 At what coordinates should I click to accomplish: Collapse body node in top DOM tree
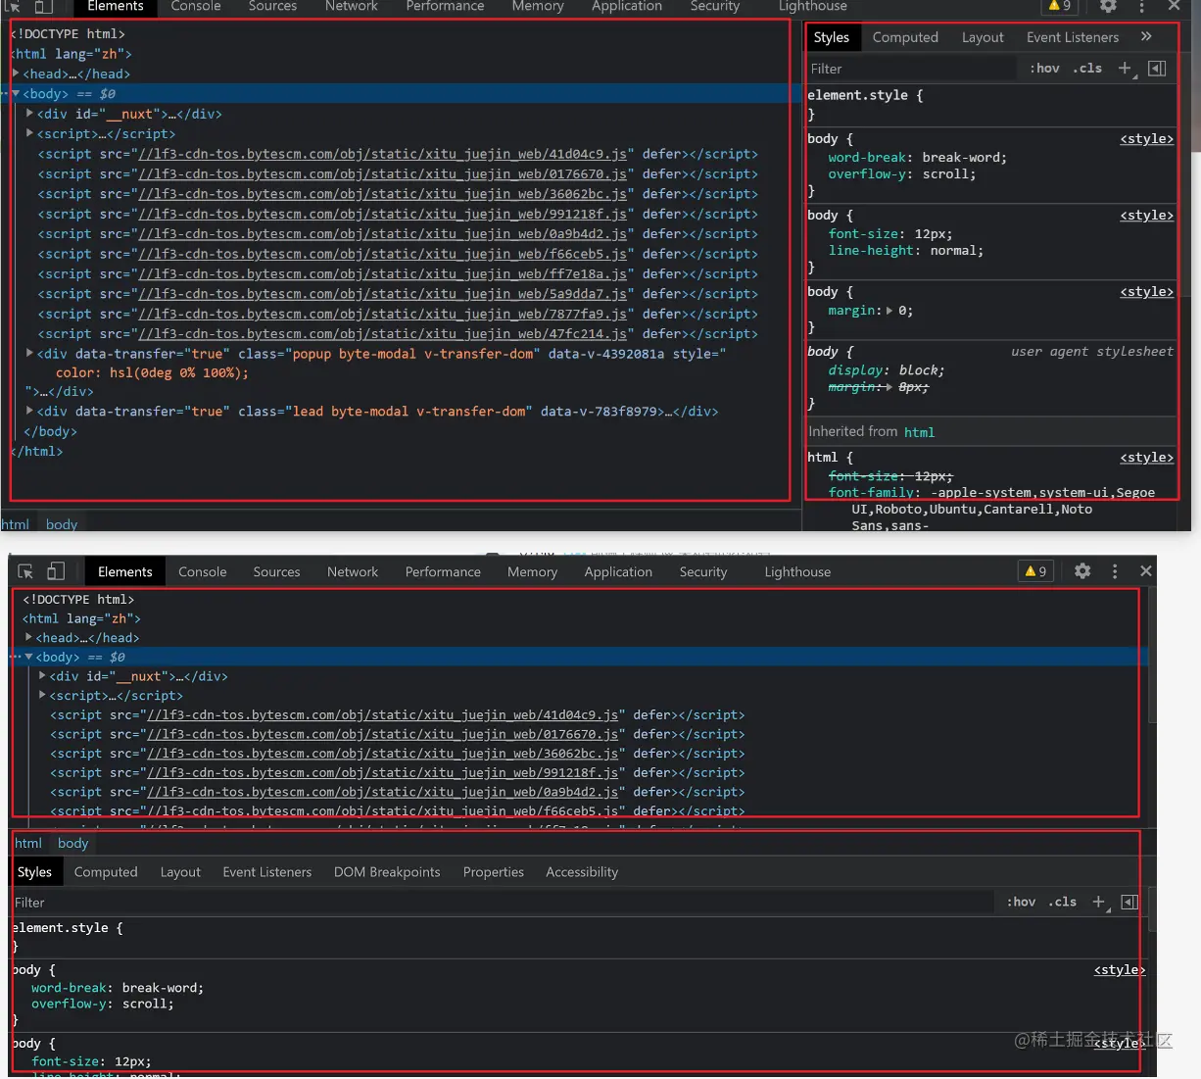[16, 94]
